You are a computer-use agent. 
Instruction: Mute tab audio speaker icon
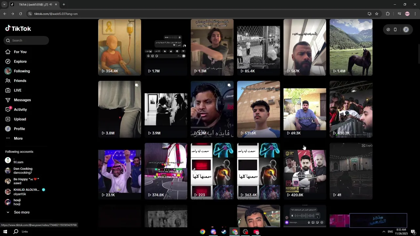coord(51,5)
